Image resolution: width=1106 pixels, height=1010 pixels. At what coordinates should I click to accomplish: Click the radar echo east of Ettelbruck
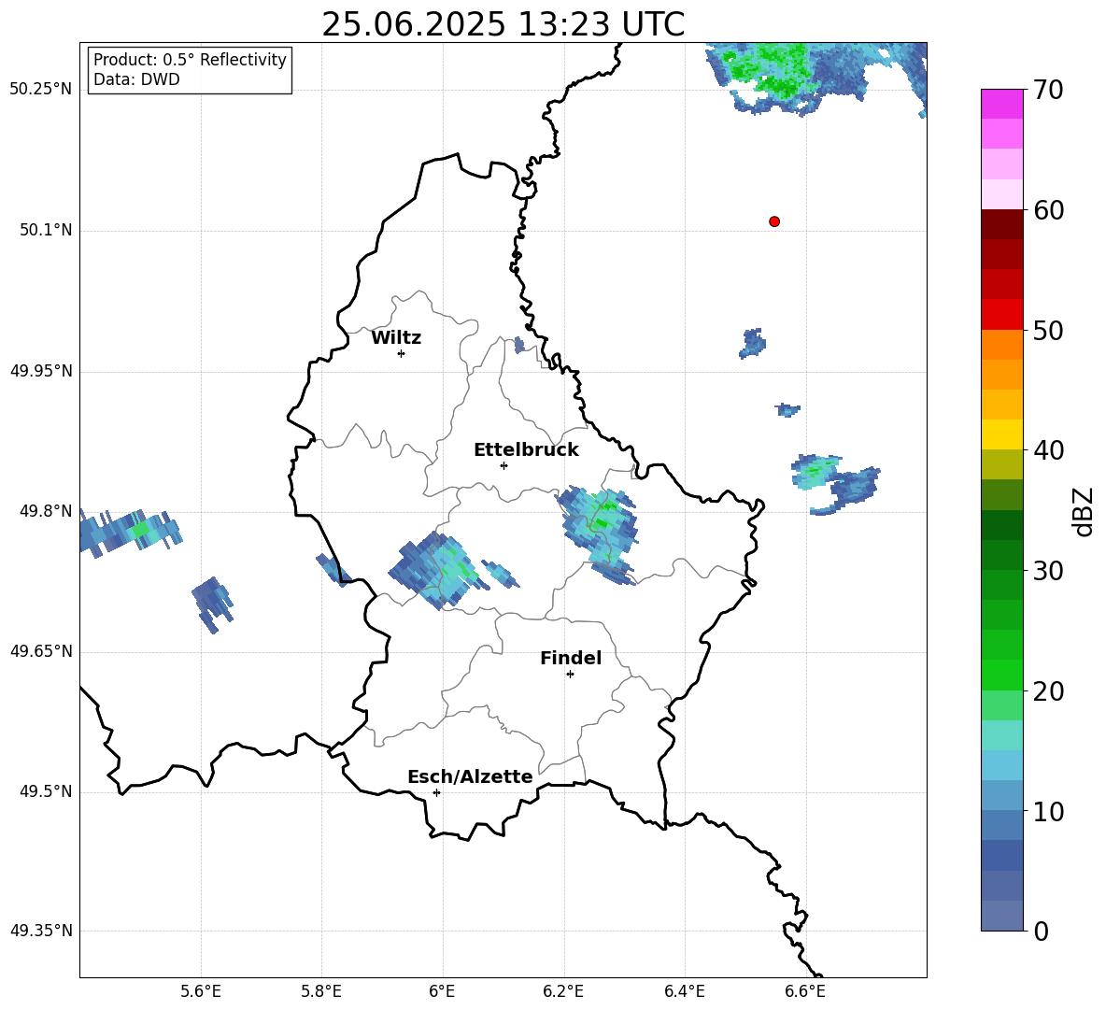(599, 534)
